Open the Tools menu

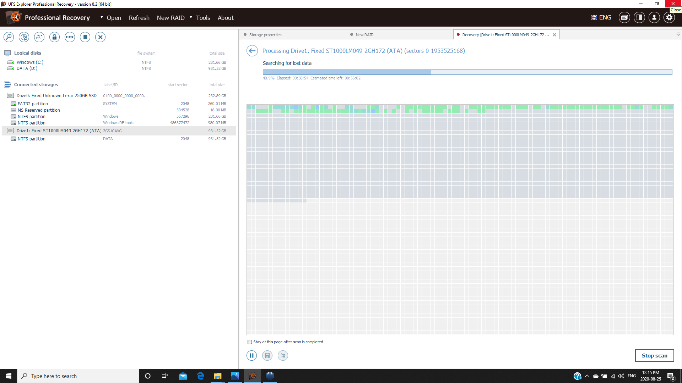point(203,18)
